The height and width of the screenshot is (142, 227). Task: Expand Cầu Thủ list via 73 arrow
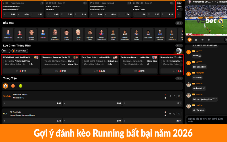tap(179, 23)
